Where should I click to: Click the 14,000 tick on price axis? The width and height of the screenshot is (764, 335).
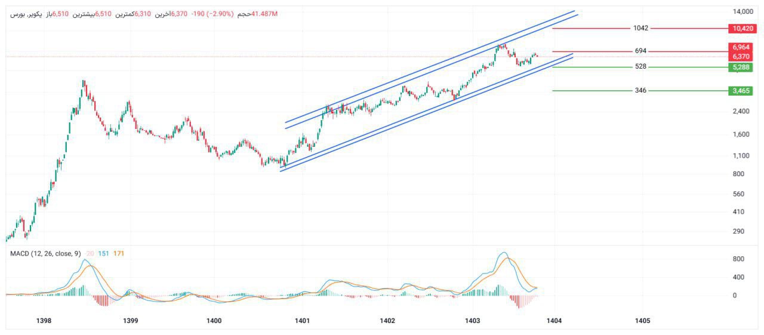(743, 11)
